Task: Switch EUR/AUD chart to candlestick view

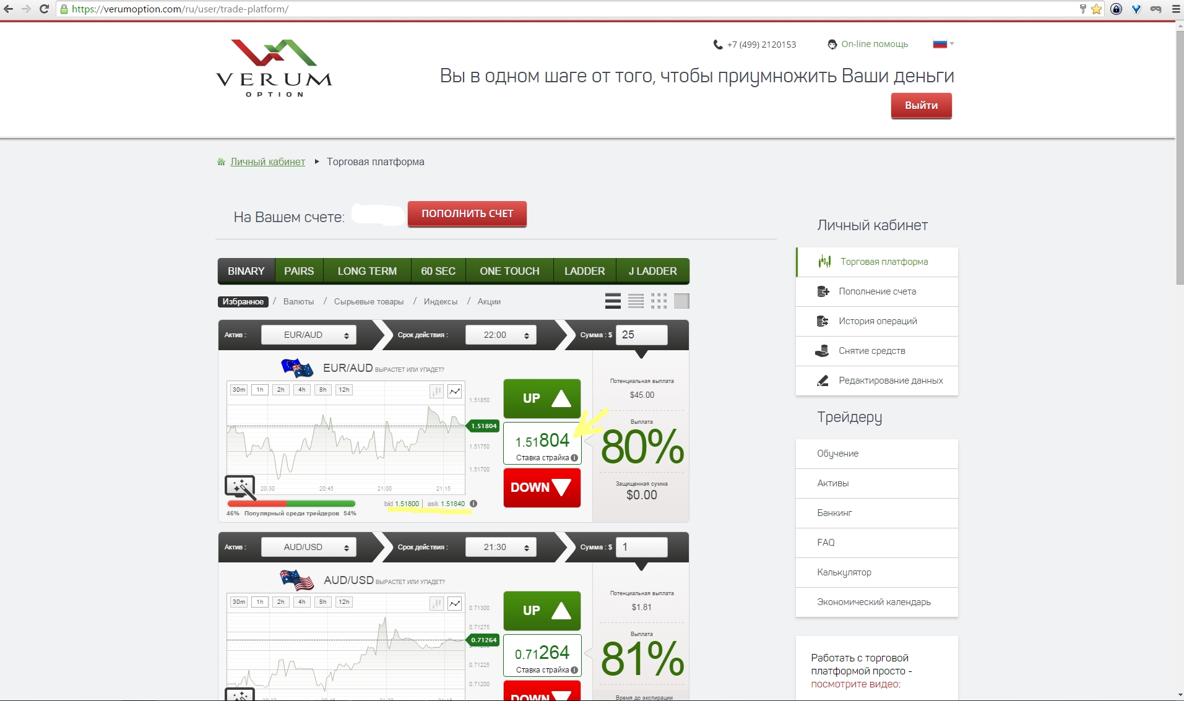Action: click(436, 391)
